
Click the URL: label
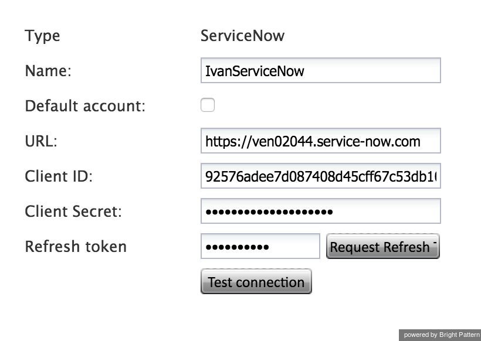click(41, 141)
